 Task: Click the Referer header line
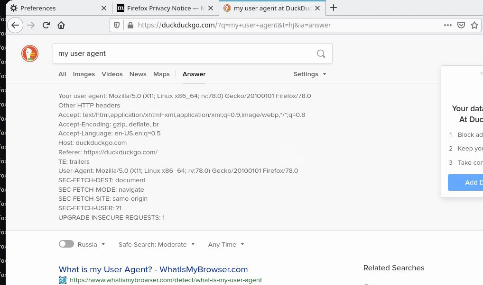[x=108, y=152]
